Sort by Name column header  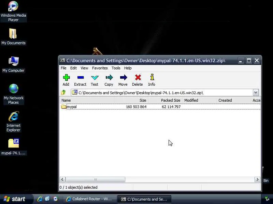(x=66, y=100)
